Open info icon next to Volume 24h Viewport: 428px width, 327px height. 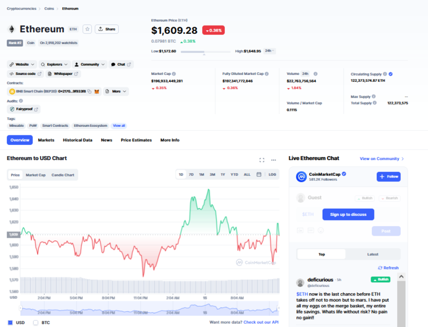(x=315, y=74)
